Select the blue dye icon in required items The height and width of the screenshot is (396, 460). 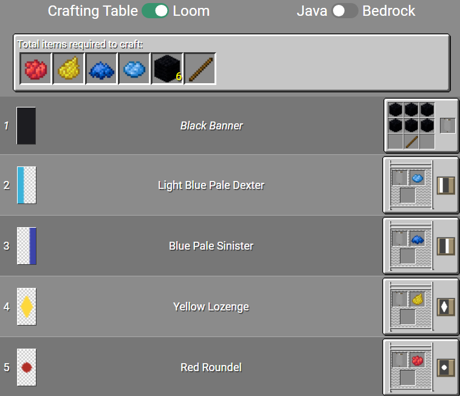(101, 69)
